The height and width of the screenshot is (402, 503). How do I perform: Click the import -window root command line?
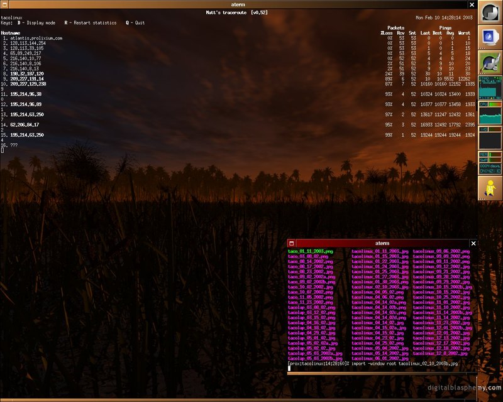click(404, 364)
